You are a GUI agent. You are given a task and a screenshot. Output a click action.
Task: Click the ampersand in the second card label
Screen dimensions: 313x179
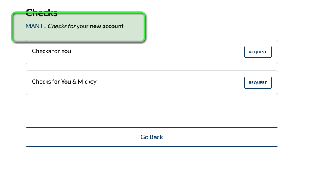(x=75, y=82)
